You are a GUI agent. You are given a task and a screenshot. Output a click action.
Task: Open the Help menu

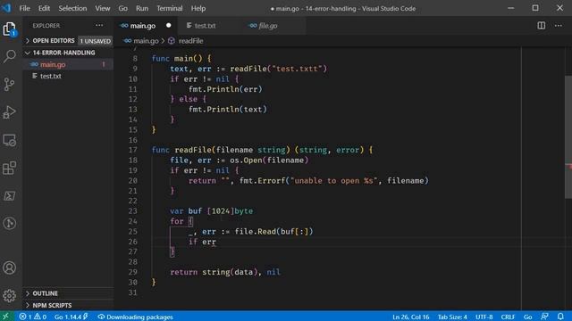pos(198,8)
